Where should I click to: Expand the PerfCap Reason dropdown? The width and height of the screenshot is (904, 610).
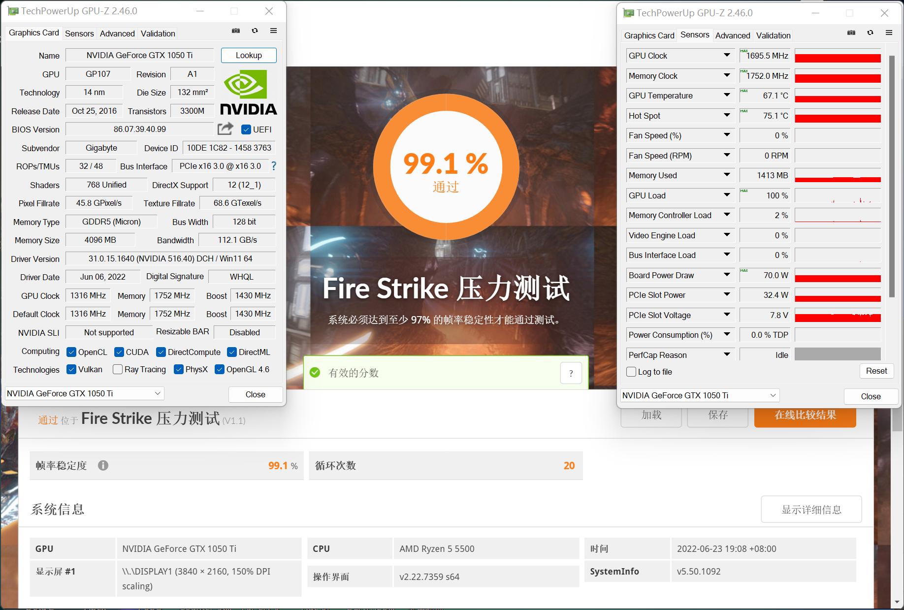tap(727, 354)
